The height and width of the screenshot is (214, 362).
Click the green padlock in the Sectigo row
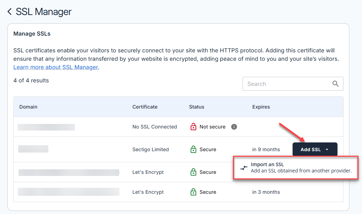pos(193,149)
